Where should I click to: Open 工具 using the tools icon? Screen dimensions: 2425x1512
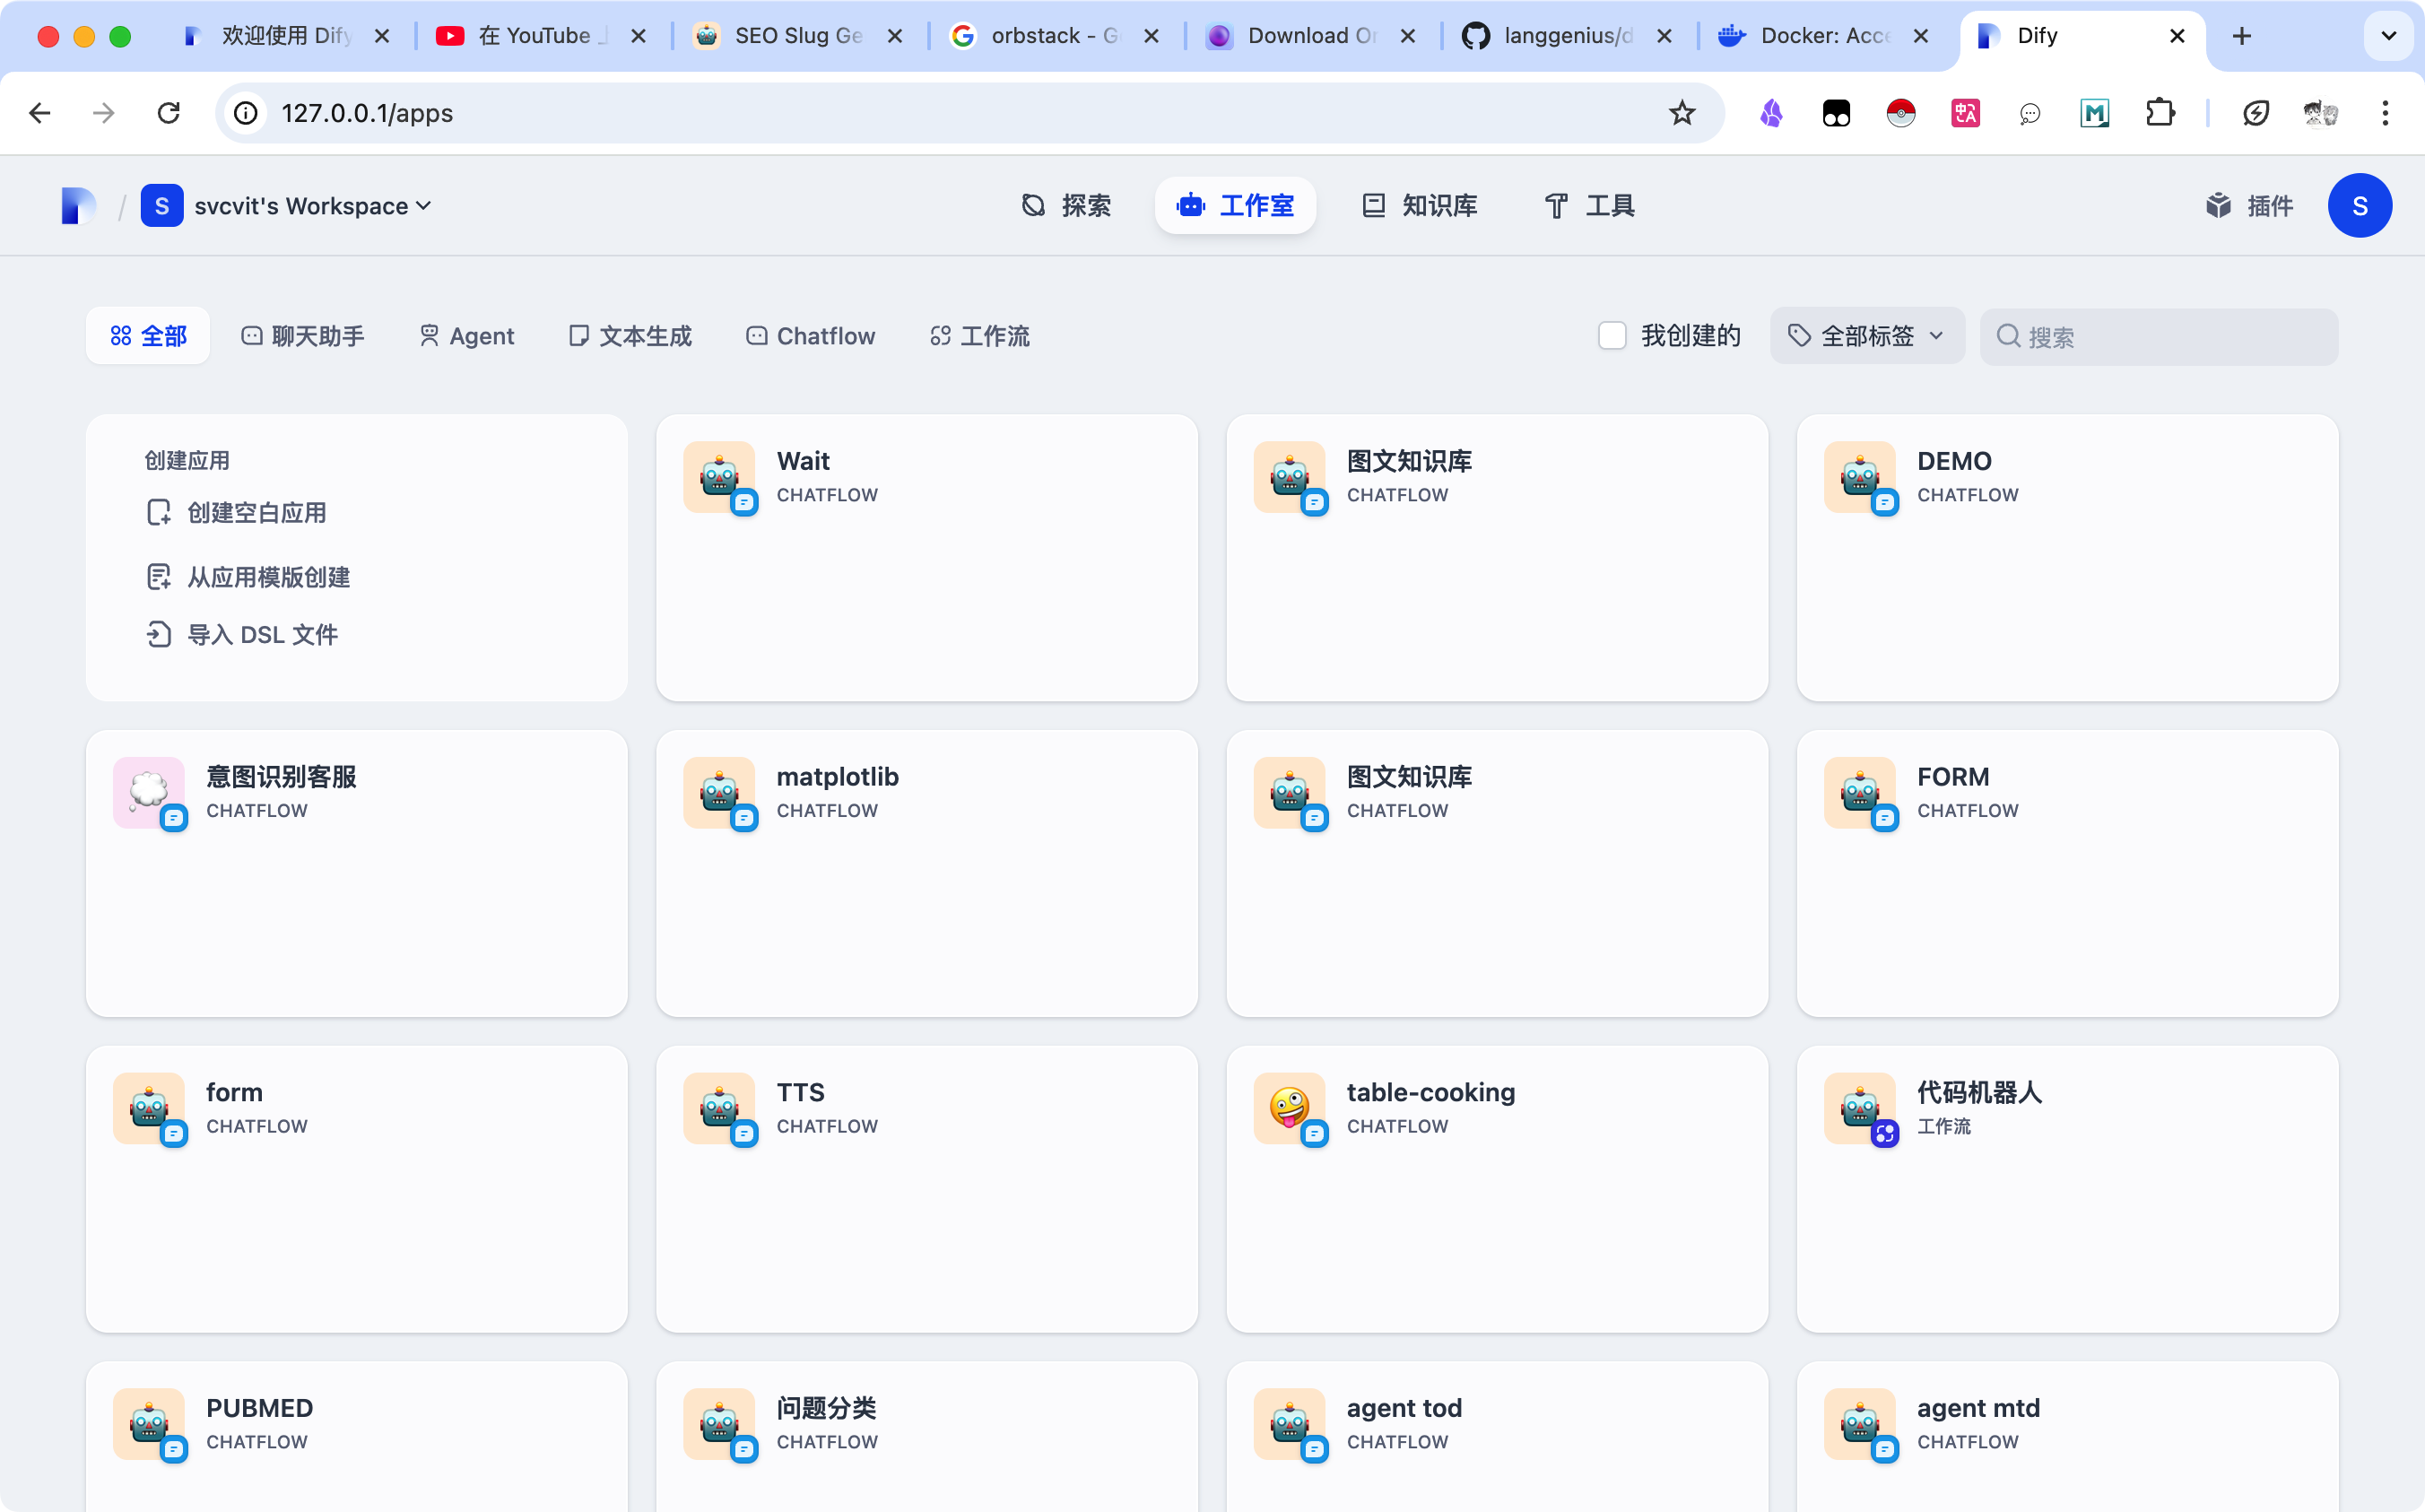tap(1556, 205)
